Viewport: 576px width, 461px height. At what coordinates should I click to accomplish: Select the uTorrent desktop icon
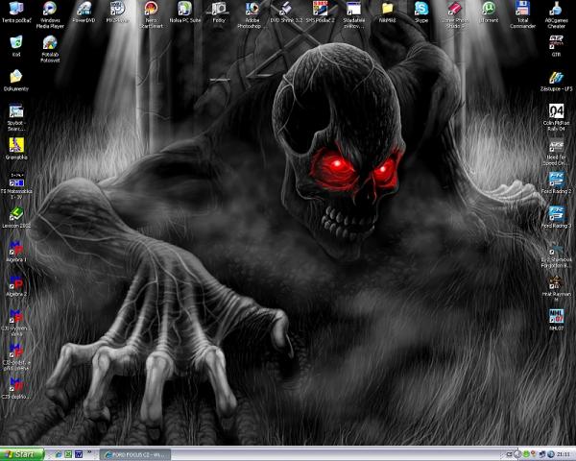pos(488,10)
